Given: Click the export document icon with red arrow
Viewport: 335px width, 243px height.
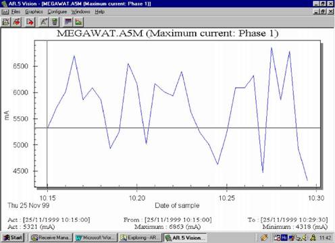Looking at the screenshot, I should tap(30, 22).
